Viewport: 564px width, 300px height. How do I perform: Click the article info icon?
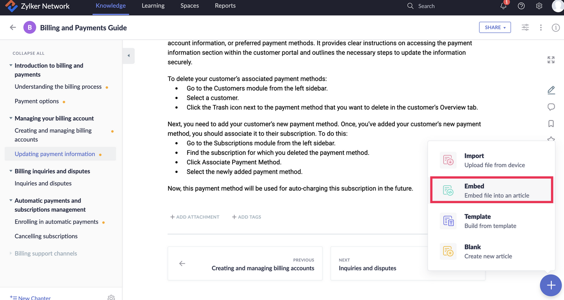coord(555,28)
